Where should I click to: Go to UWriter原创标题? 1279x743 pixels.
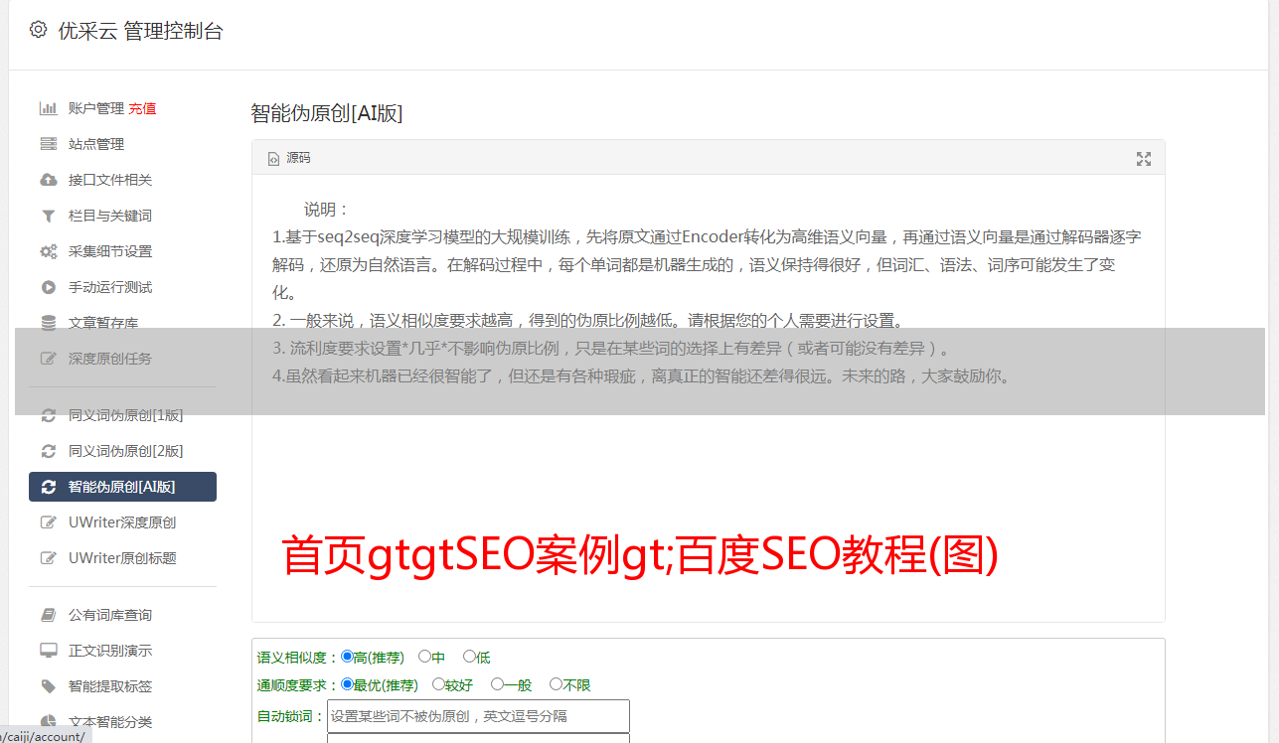[x=122, y=558]
